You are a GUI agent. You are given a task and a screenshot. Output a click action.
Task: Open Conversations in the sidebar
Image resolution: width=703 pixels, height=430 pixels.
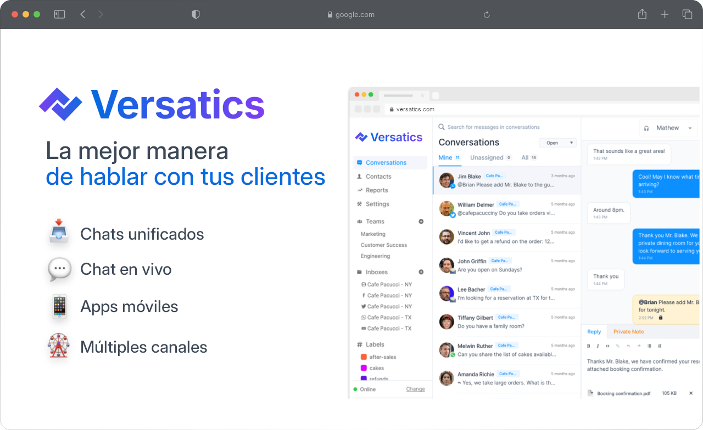tap(390, 163)
